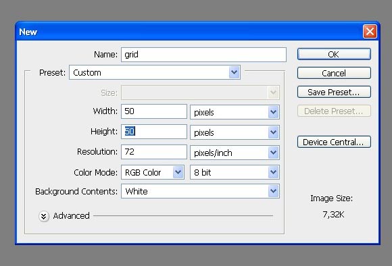
Task: Click the Width input field
Action: click(x=154, y=111)
